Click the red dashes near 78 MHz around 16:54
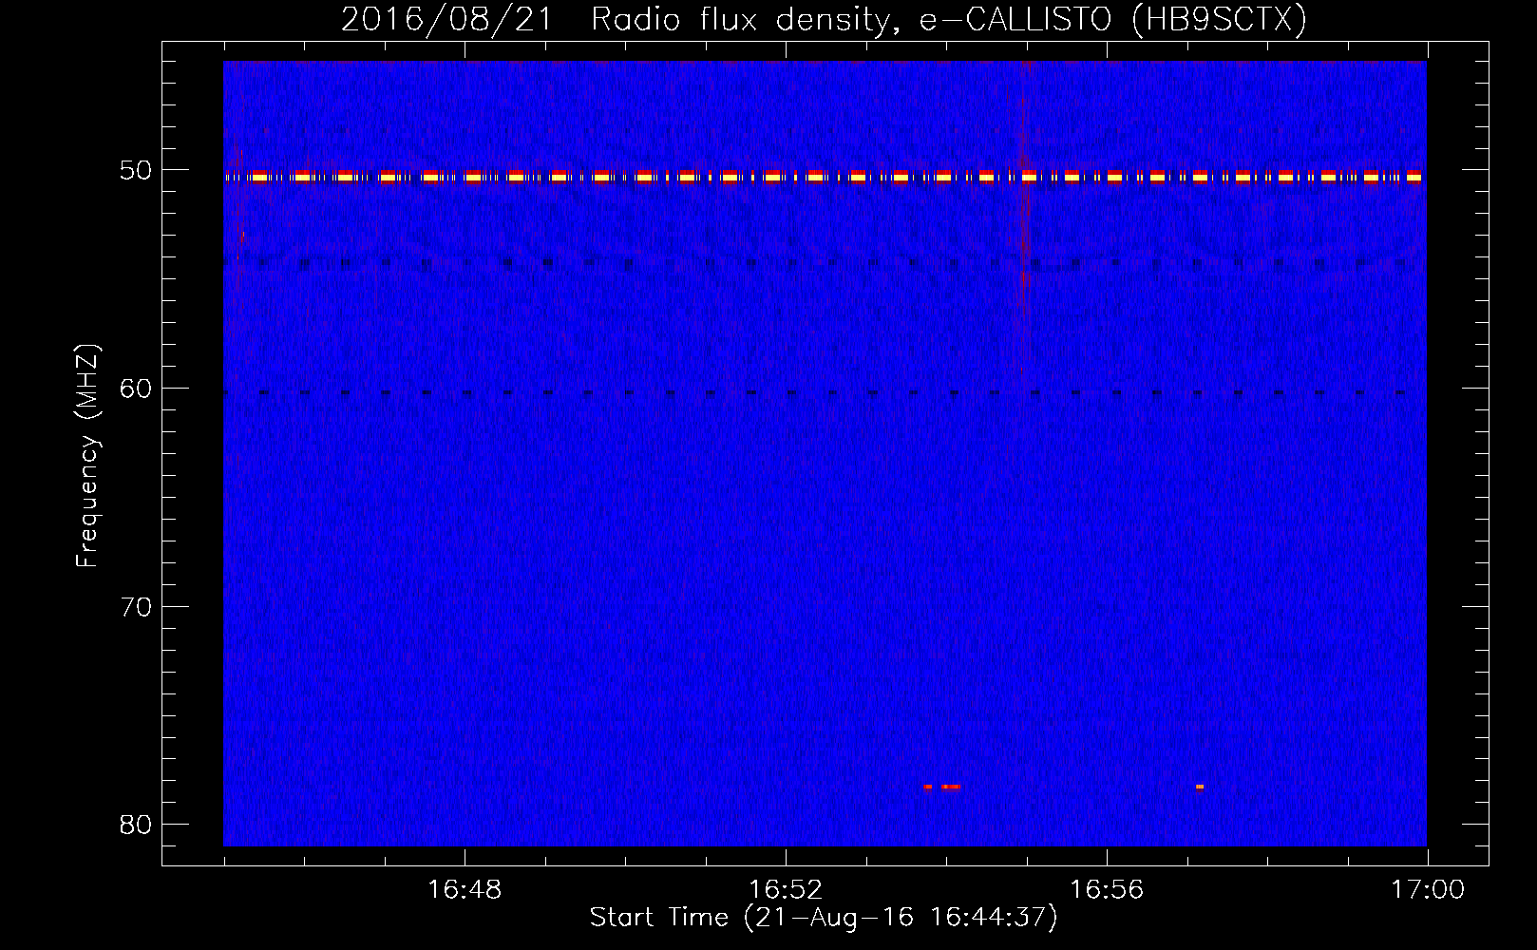1537x950 pixels. pos(941,787)
